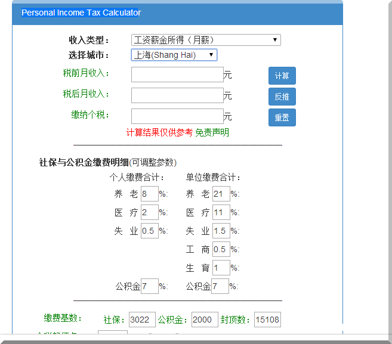Open the 选择城市 city dropdown showing 上海
The width and height of the screenshot is (392, 344).
point(174,55)
